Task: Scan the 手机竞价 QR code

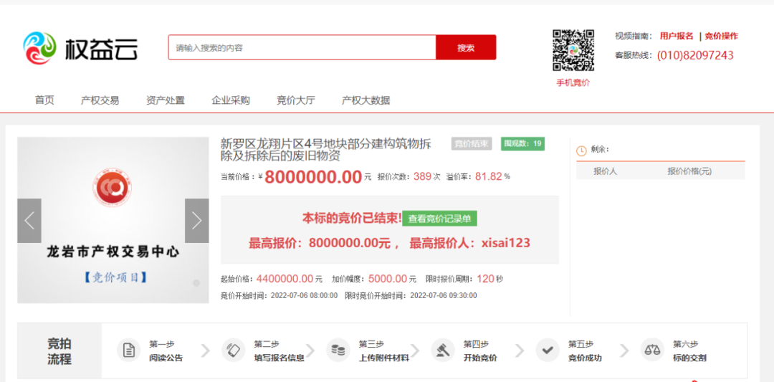Action: tap(573, 50)
